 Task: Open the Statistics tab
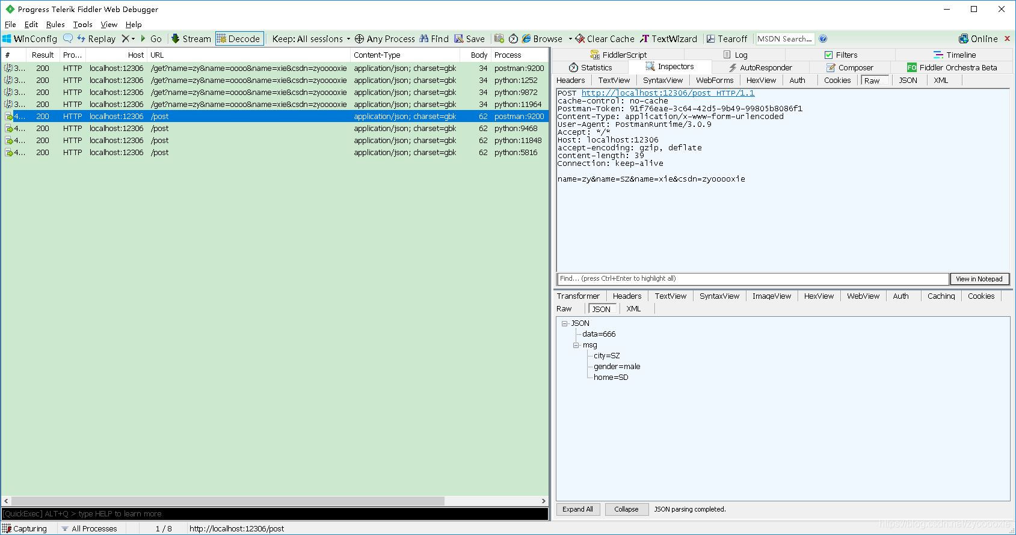point(590,67)
